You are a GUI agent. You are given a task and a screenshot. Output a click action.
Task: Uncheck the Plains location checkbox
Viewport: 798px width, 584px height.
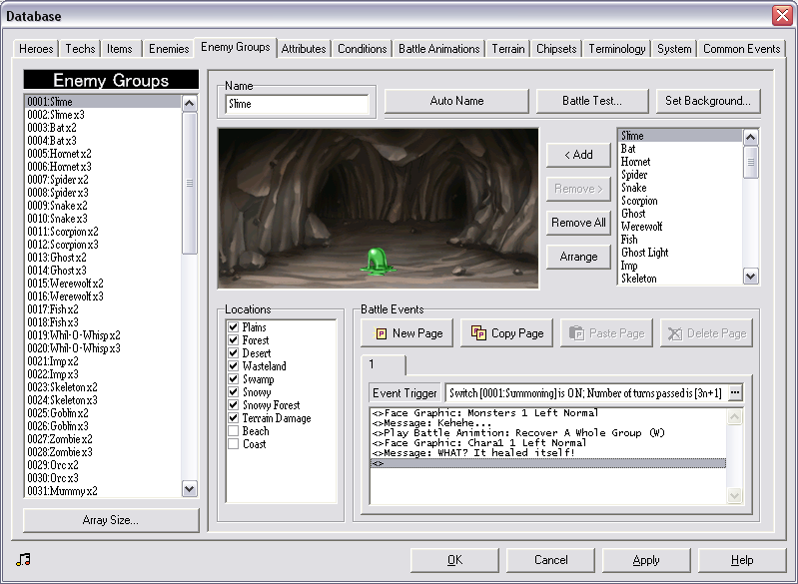pyautogui.click(x=233, y=327)
